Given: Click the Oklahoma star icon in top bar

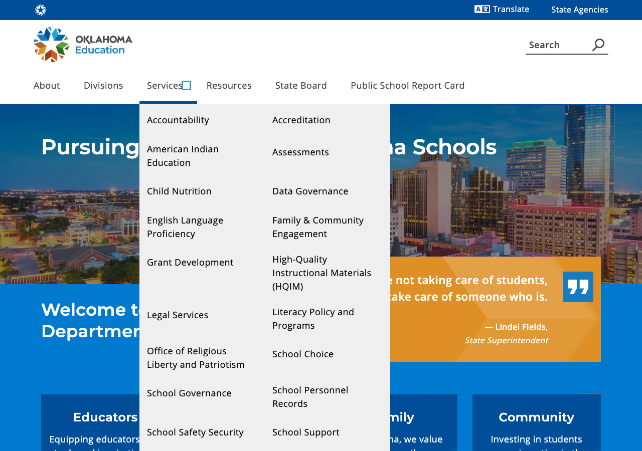Looking at the screenshot, I should tap(41, 10).
